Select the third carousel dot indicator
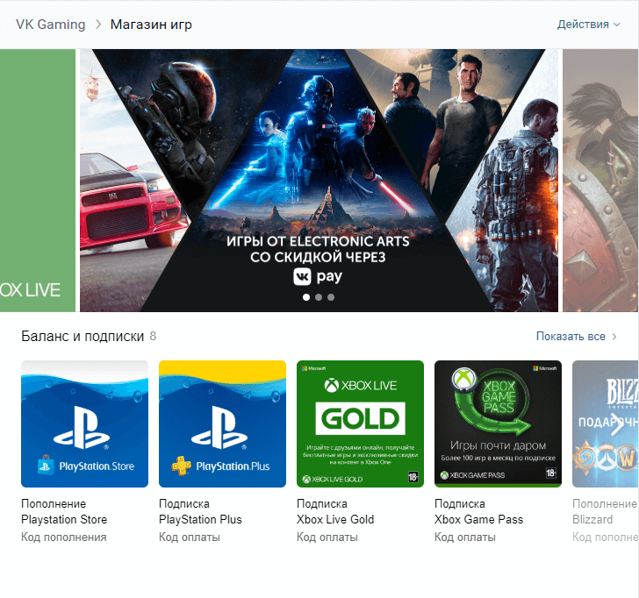 [331, 297]
